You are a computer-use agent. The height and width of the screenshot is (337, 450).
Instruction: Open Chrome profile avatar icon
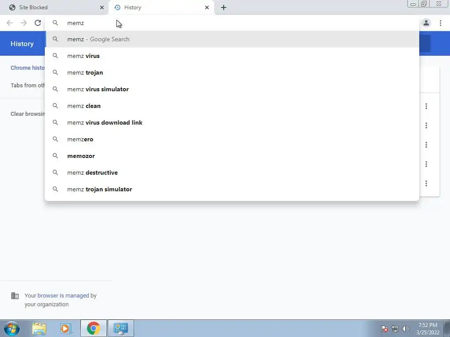pyautogui.click(x=426, y=23)
